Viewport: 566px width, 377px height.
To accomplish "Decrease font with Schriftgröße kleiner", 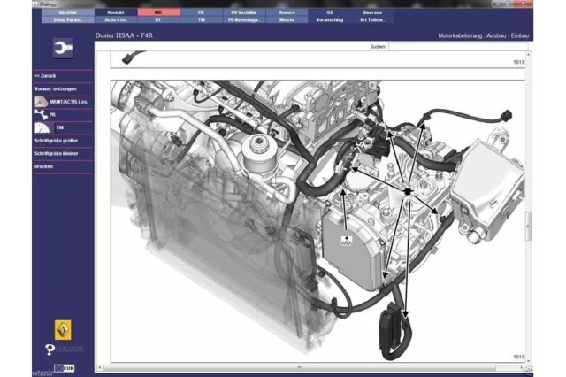I will pyautogui.click(x=57, y=153).
